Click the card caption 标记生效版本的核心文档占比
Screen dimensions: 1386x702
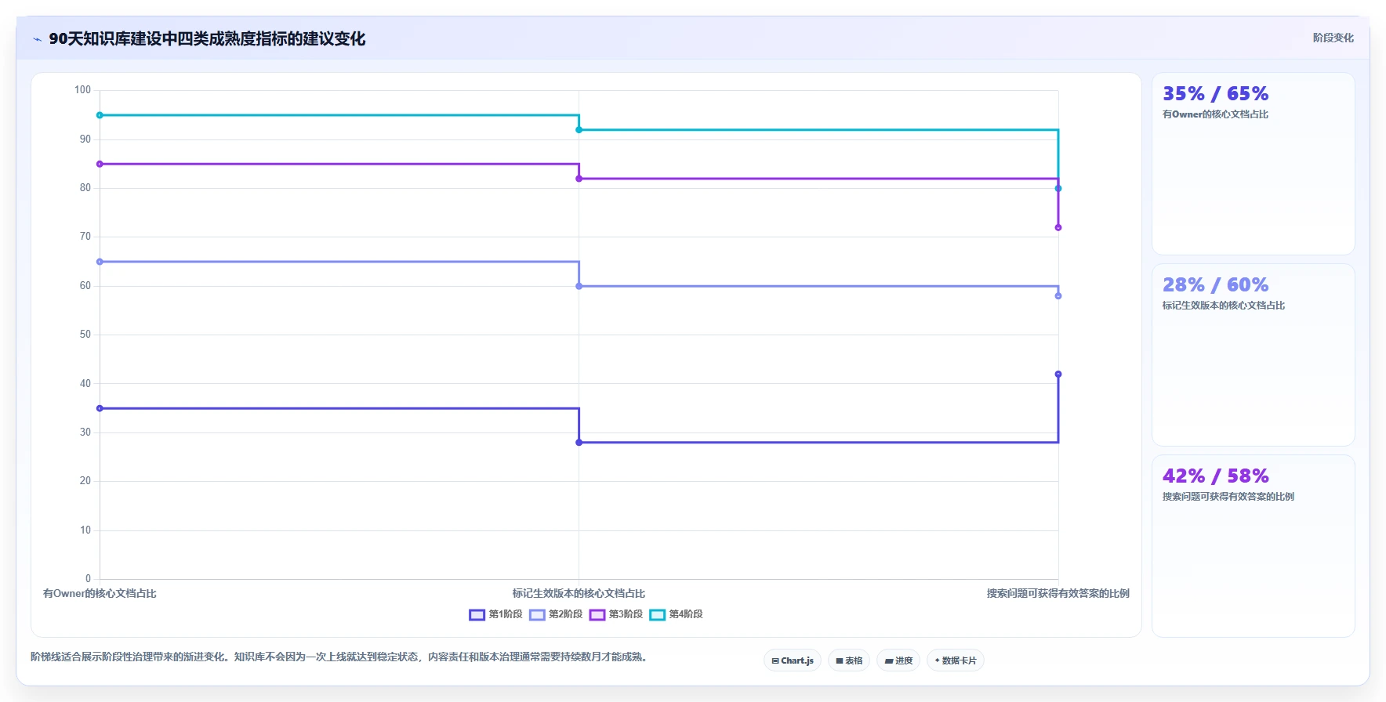coord(1224,306)
